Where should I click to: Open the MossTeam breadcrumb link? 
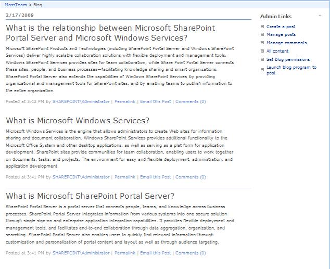click(16, 5)
